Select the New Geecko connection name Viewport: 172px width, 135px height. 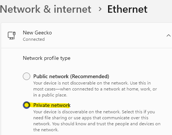(37, 33)
